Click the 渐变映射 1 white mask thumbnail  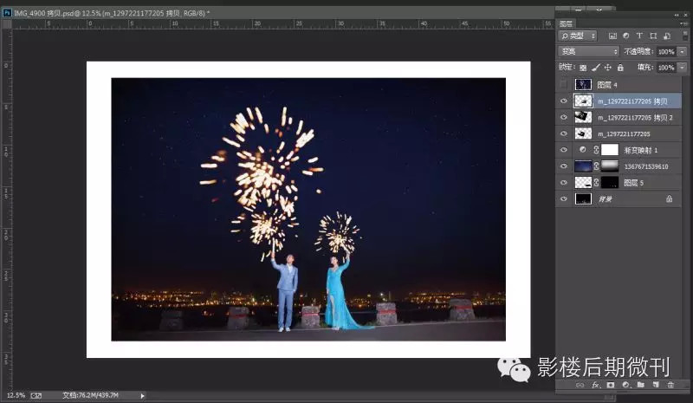610,150
